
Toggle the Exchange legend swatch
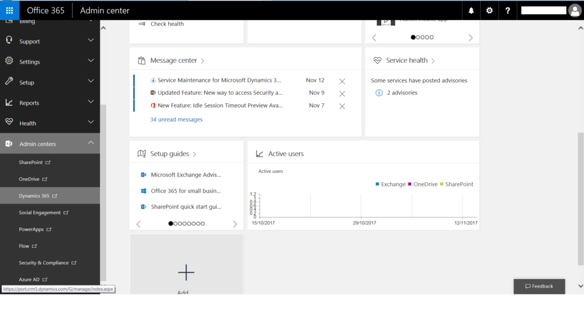coord(378,184)
